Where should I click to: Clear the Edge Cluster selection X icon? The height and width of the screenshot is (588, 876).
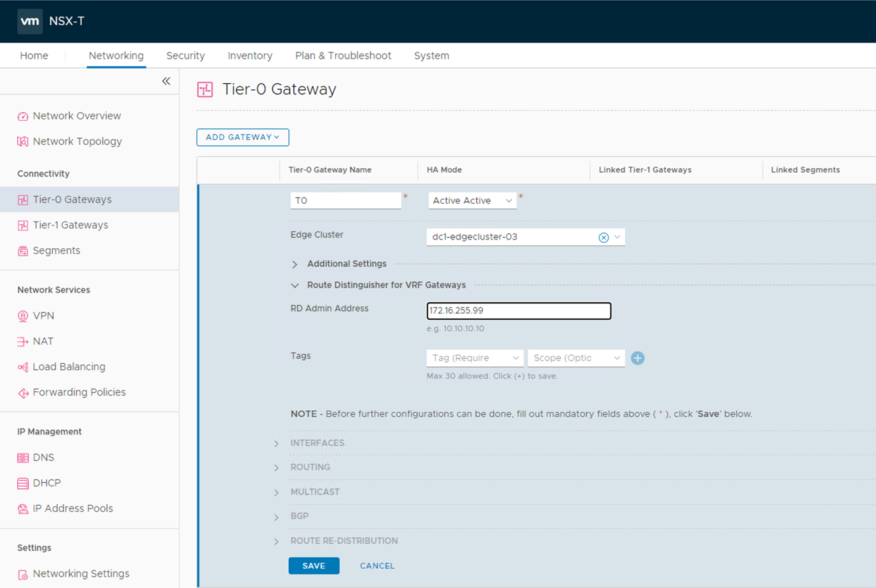(603, 237)
